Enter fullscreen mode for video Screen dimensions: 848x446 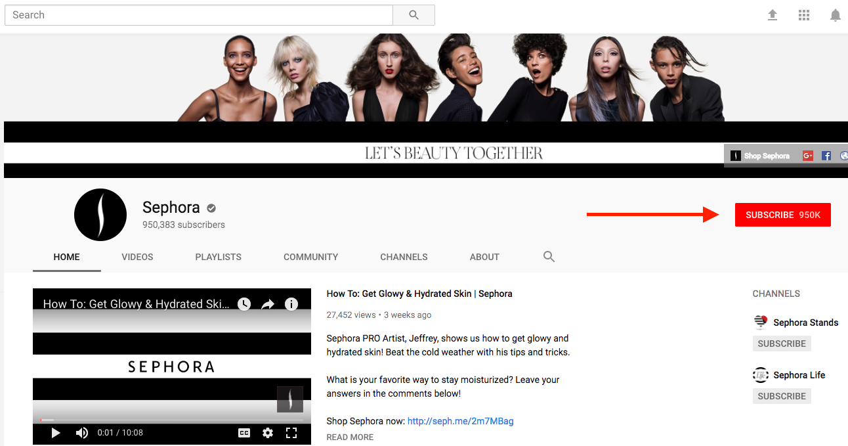291,433
